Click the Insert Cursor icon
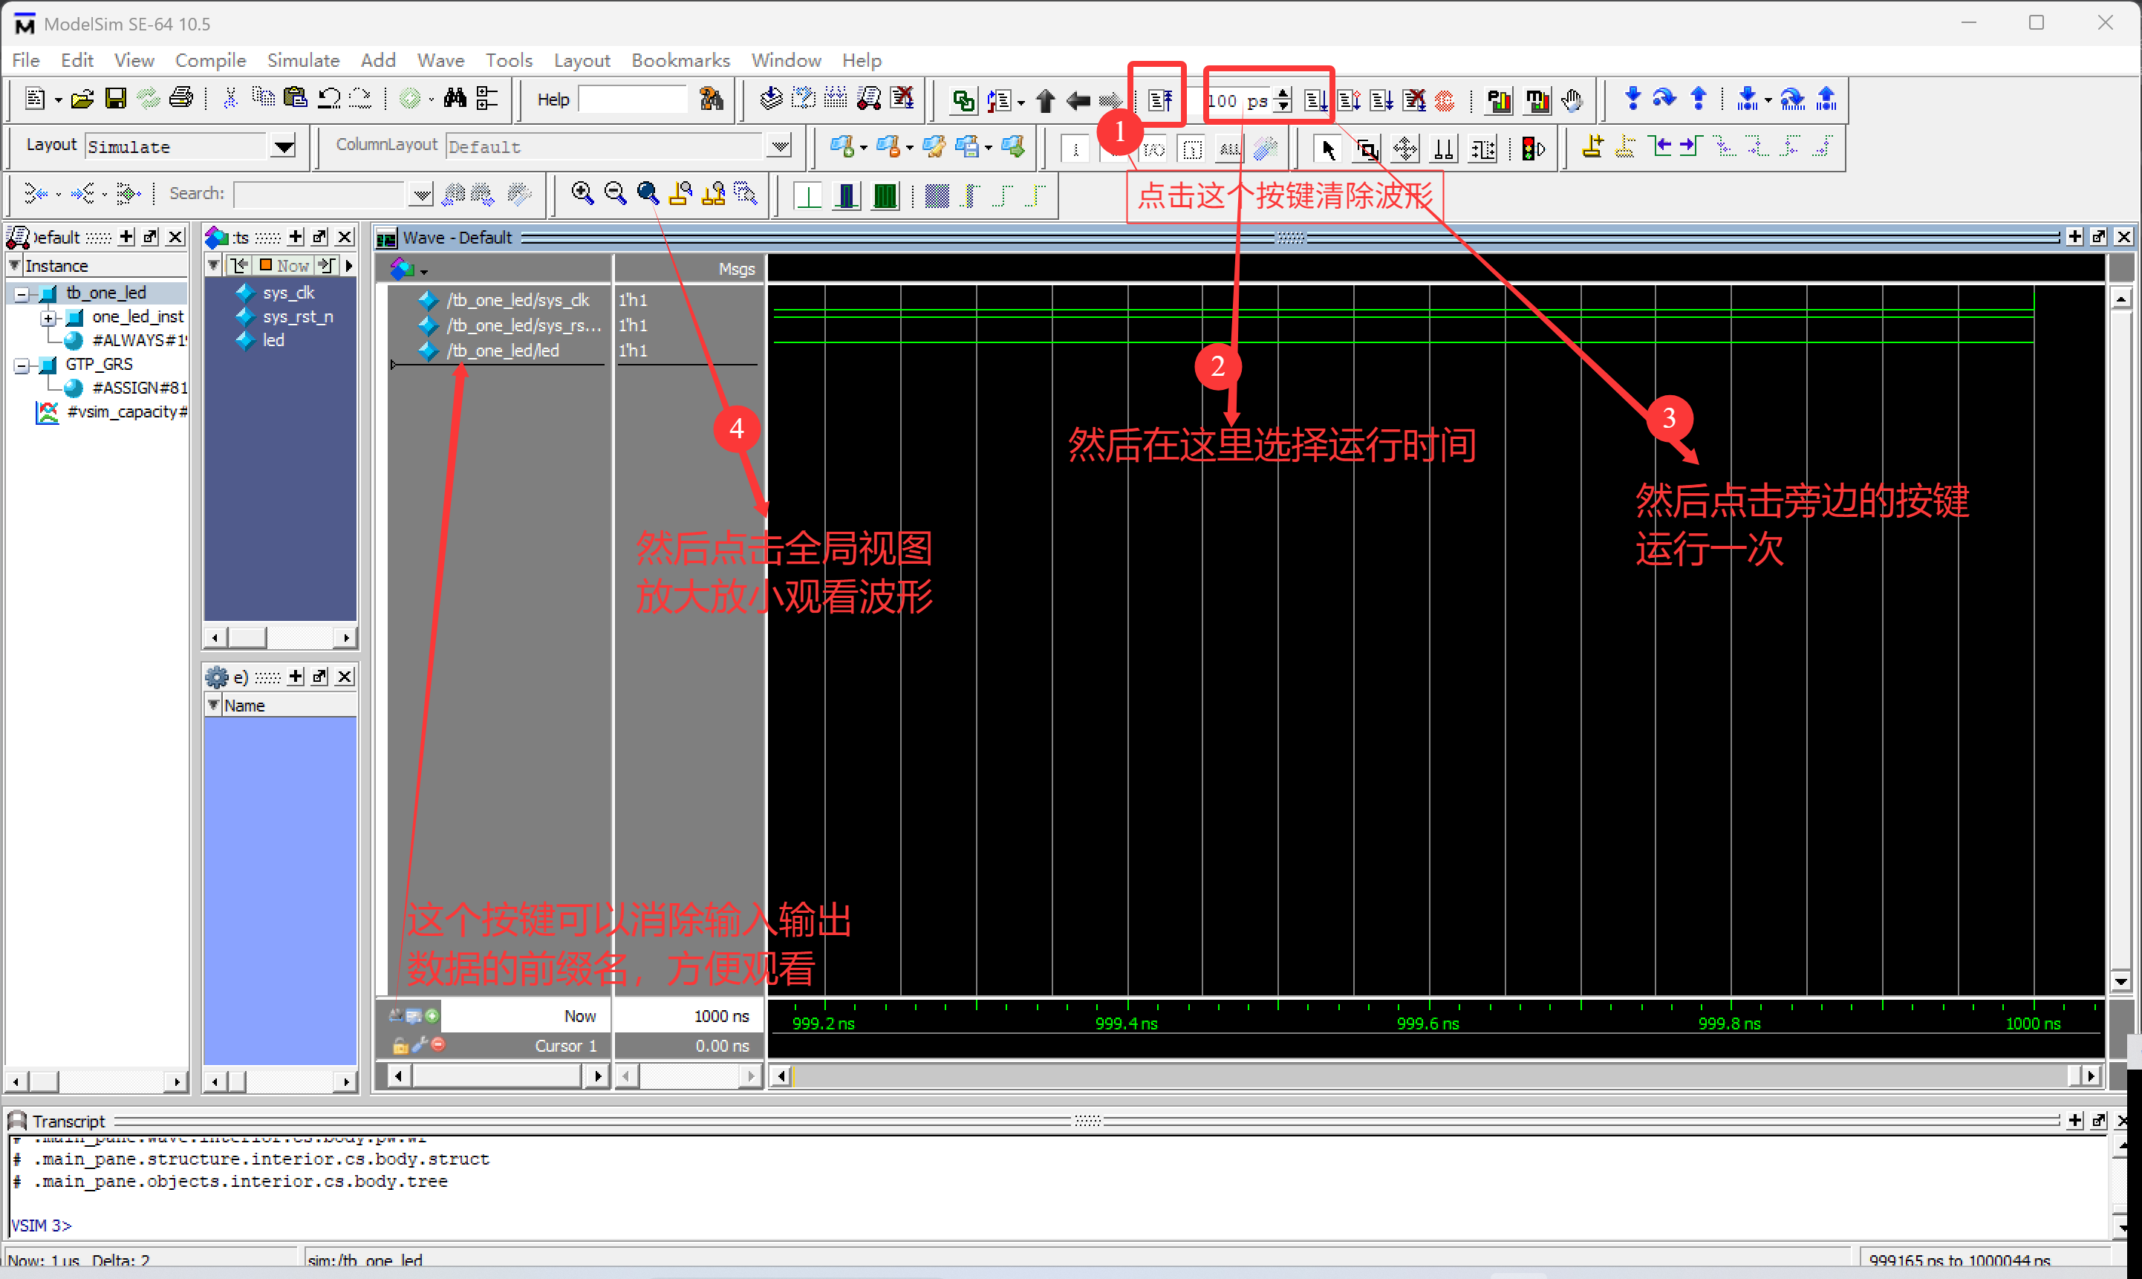Screen dimensions: 2142x1279 pyautogui.click(x=1592, y=147)
